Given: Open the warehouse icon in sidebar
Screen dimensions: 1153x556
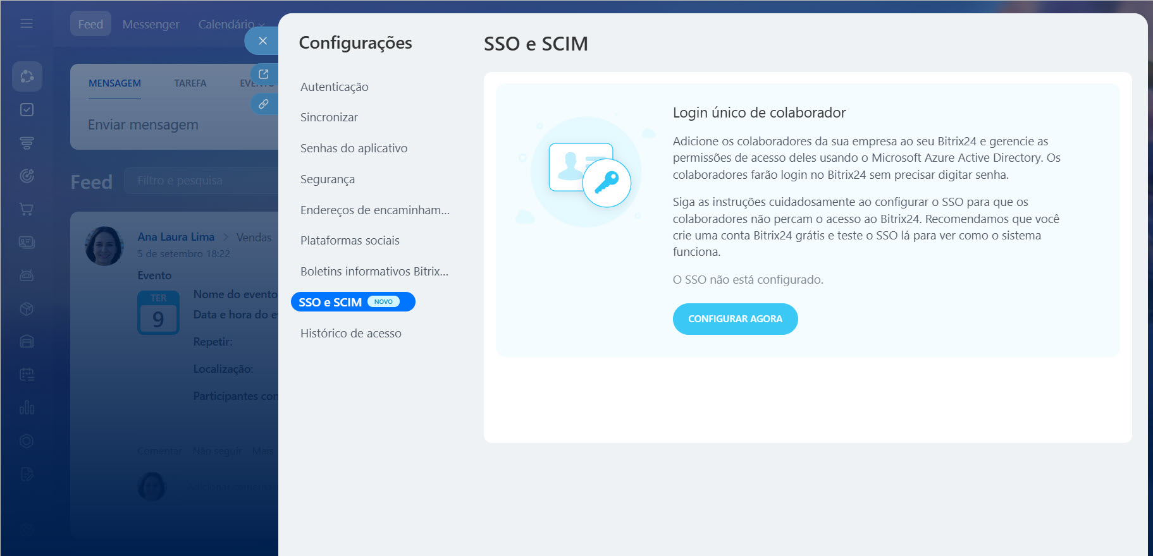Looking at the screenshot, I should 27,341.
